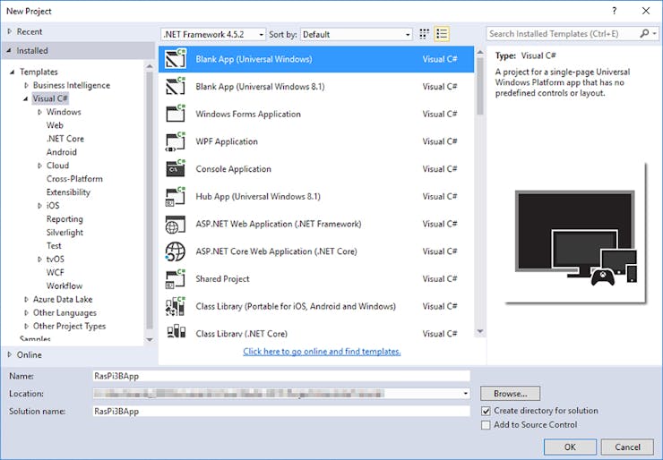Click the OK button
663x460 pixels.
point(570,447)
